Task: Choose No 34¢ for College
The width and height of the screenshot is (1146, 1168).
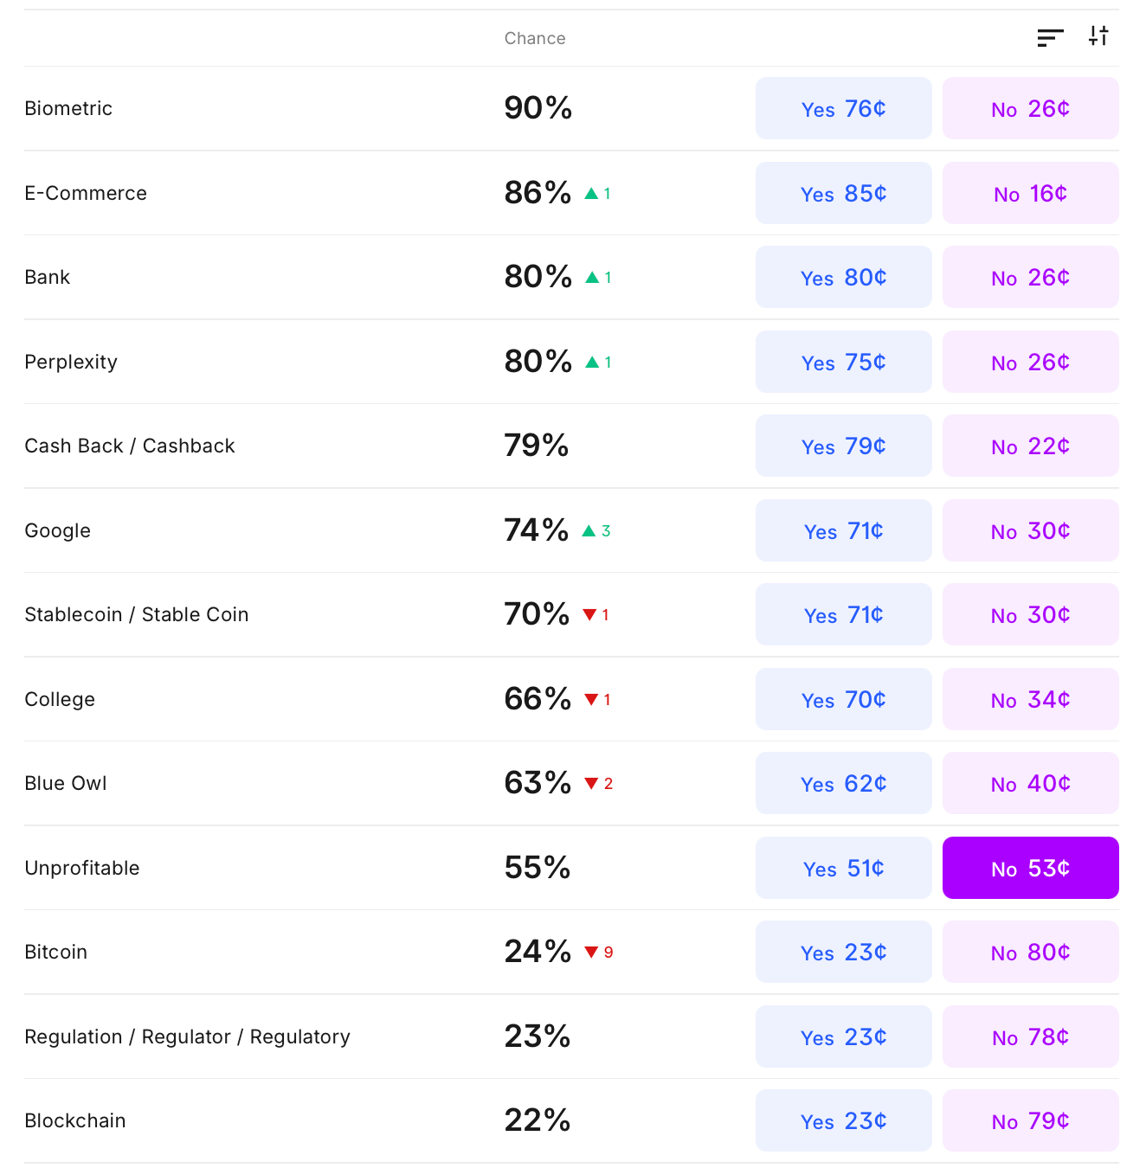Action: 1030,700
